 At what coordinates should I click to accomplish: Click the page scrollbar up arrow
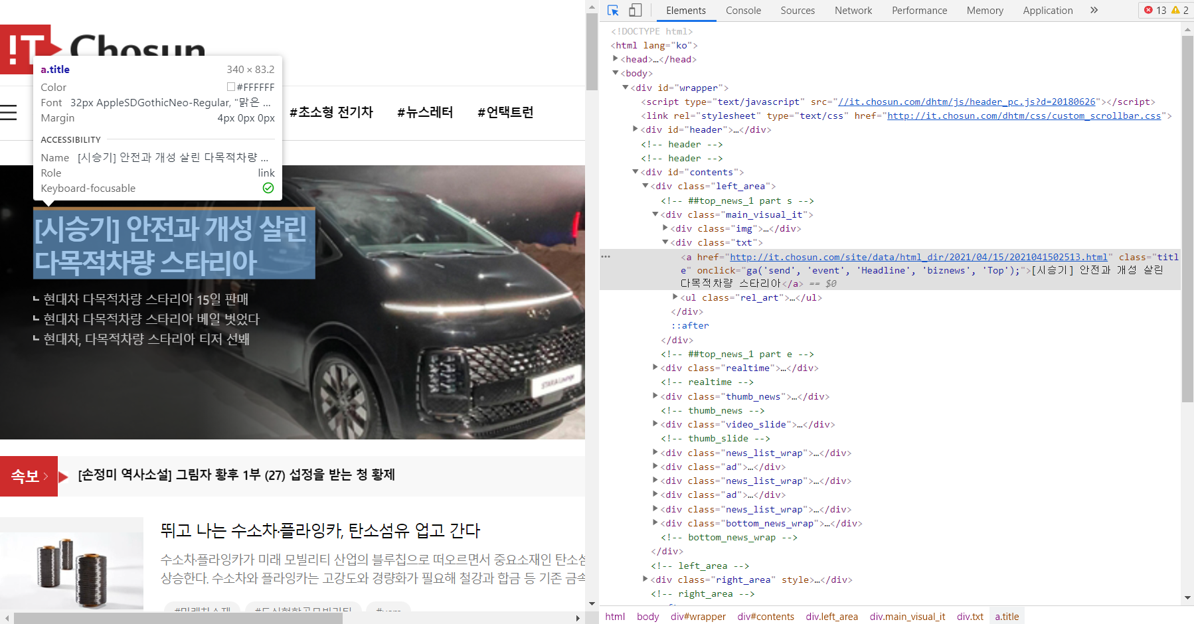592,7
